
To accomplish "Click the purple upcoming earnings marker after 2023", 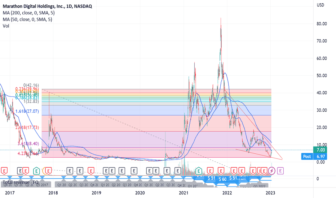I will click(x=280, y=171).
